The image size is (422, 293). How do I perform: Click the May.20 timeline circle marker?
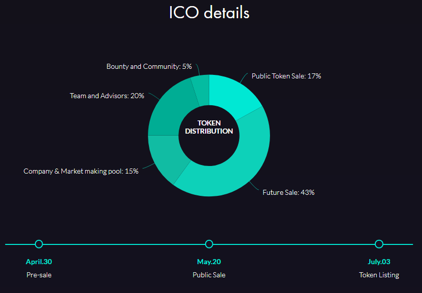pyautogui.click(x=209, y=244)
